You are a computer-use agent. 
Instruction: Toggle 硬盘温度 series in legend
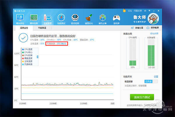(x=27, y=58)
